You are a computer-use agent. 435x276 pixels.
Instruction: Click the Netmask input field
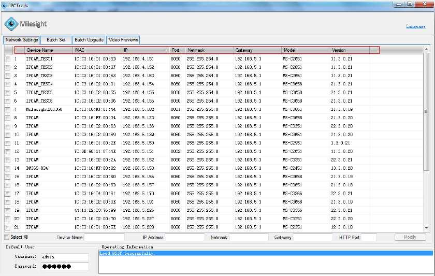pyautogui.click(x=249, y=238)
